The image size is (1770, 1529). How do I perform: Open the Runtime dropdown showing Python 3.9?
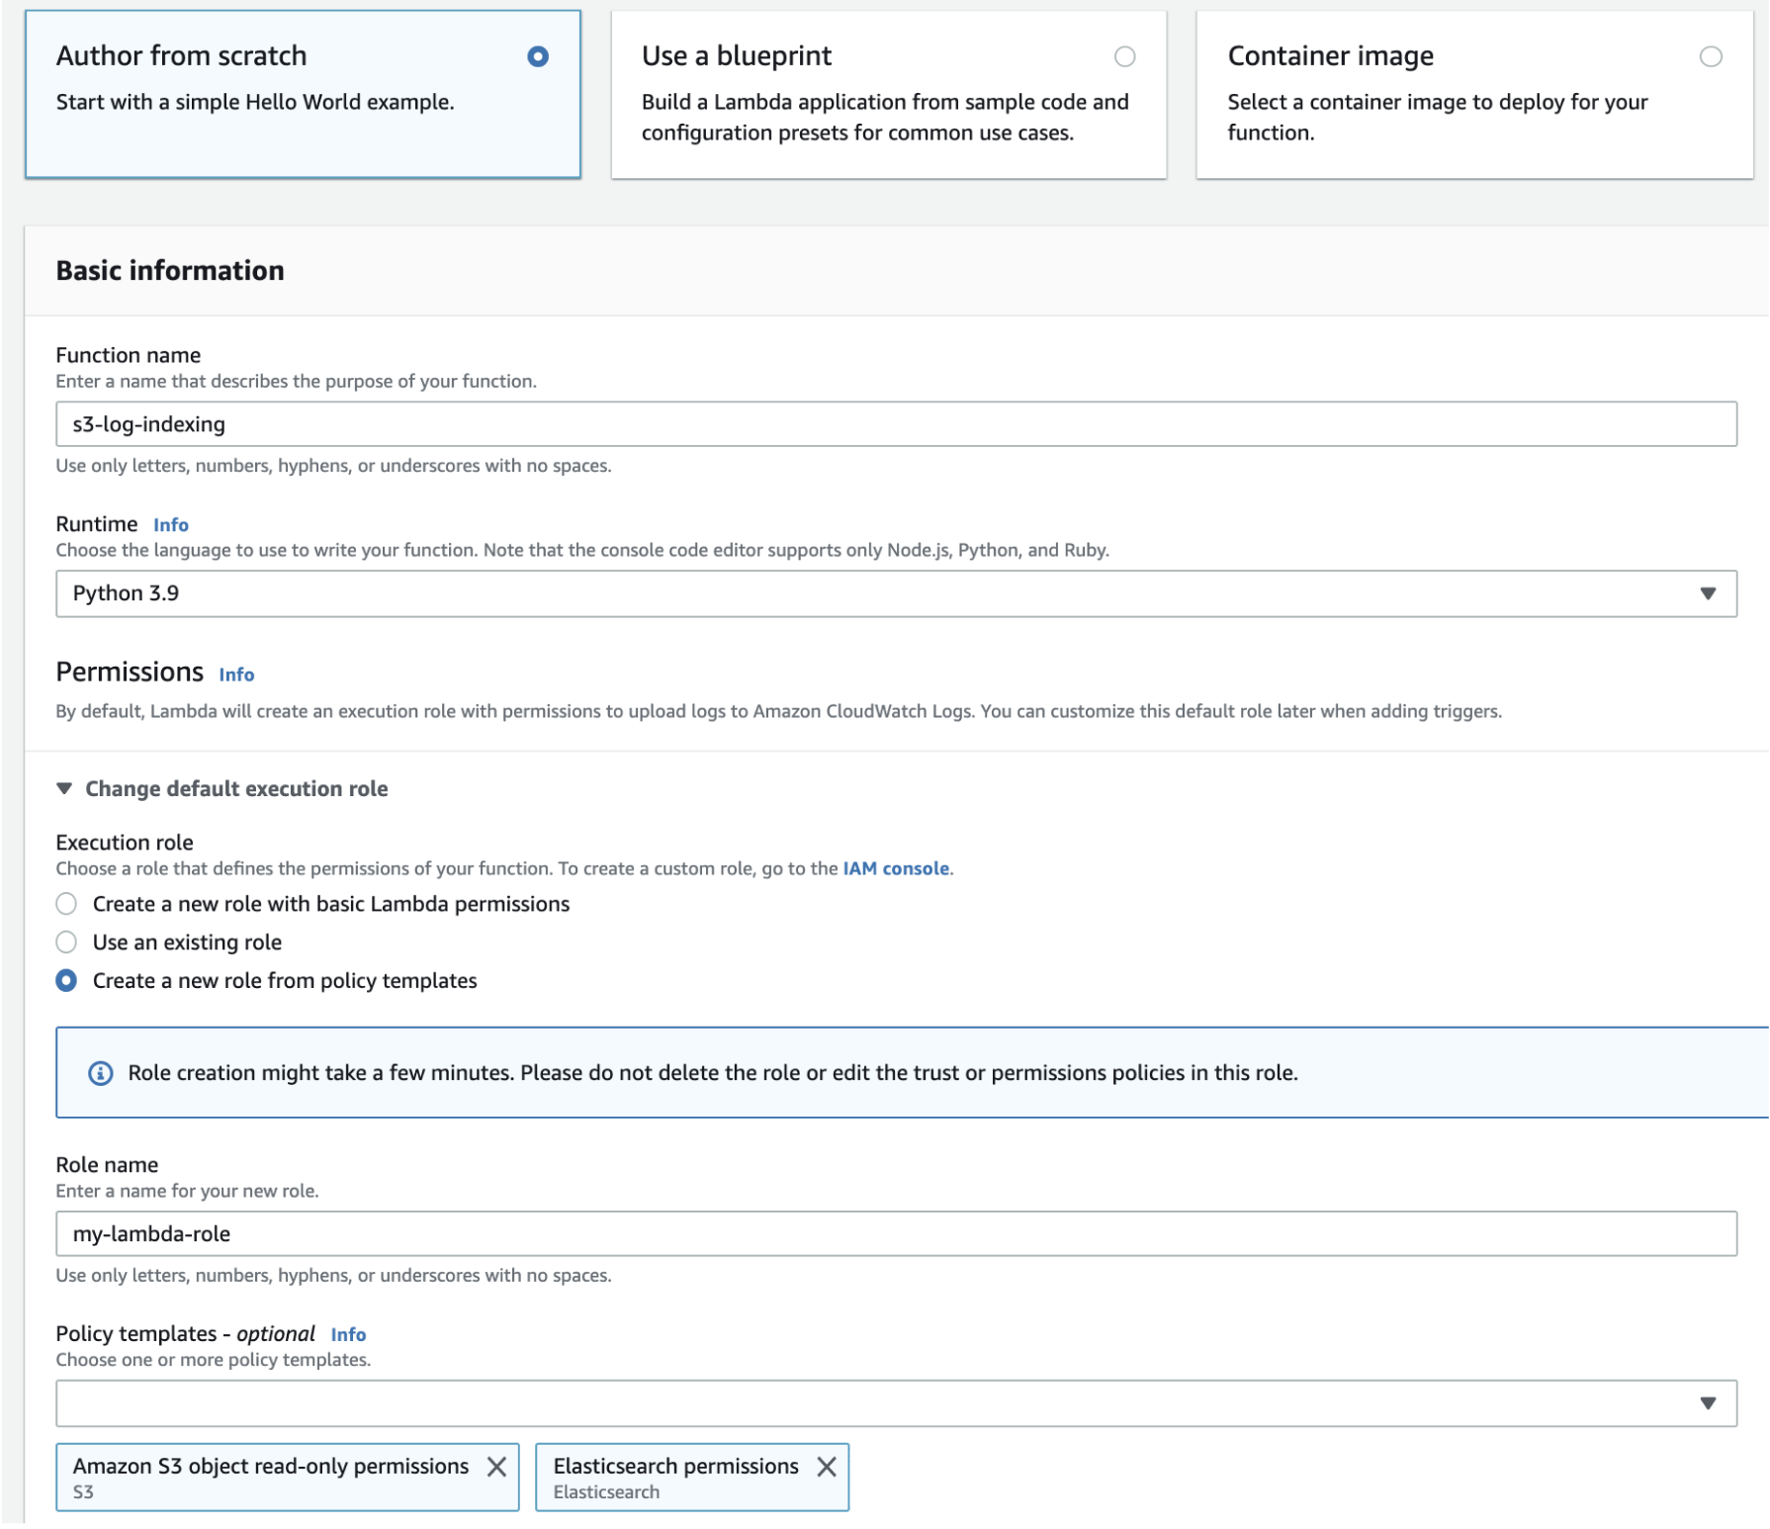pos(896,592)
